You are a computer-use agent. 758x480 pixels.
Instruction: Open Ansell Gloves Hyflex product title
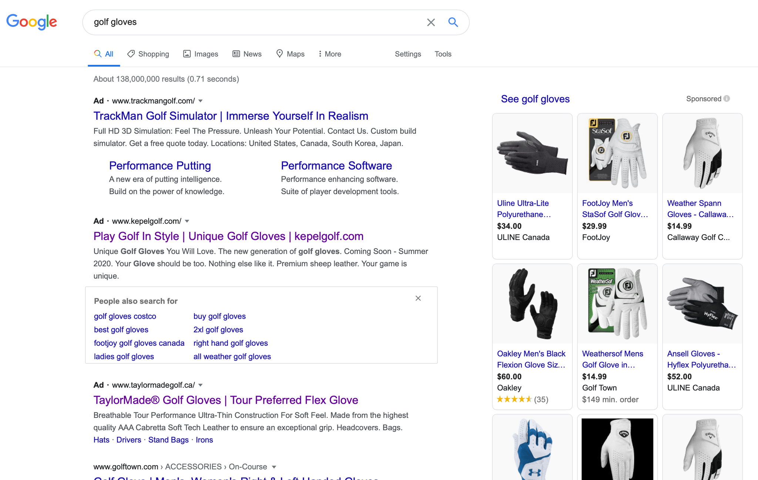pos(701,359)
